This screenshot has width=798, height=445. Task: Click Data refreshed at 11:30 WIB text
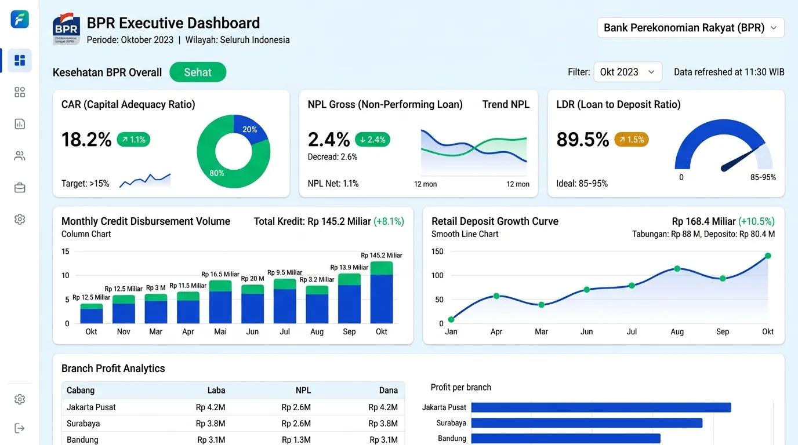[x=729, y=72]
